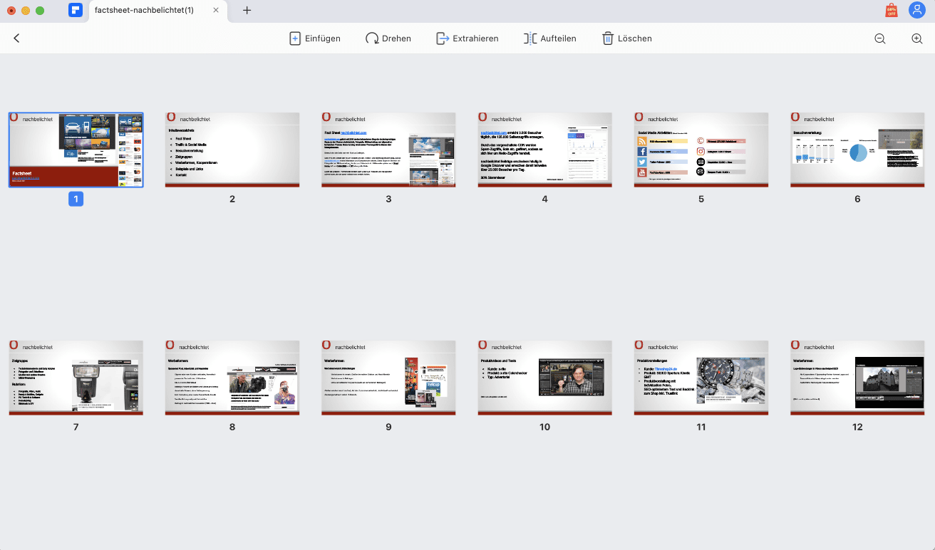Viewport: 935px width, 550px height.
Task: Switch to factsheet-nachbelichtet(1) tab
Action: pos(144,10)
